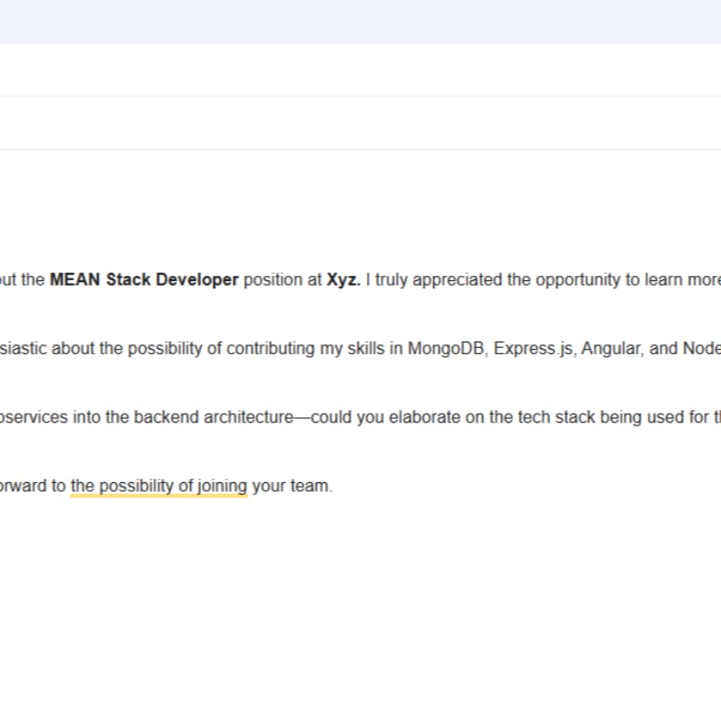The image size is (721, 721).
Task: Click the bold text "MEAN Stack Developer"
Action: 144,279
